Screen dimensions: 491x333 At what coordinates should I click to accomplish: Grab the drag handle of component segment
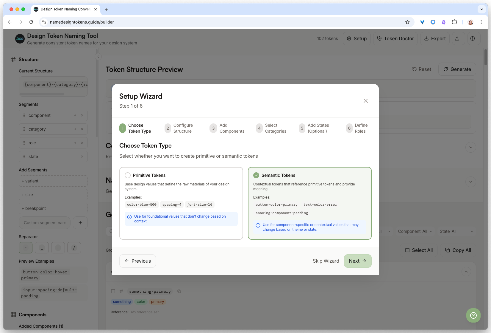point(24,115)
